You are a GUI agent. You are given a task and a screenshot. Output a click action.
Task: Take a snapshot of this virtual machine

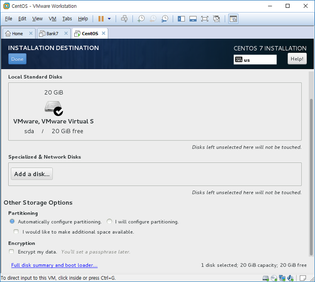pyautogui.click(x=141, y=19)
